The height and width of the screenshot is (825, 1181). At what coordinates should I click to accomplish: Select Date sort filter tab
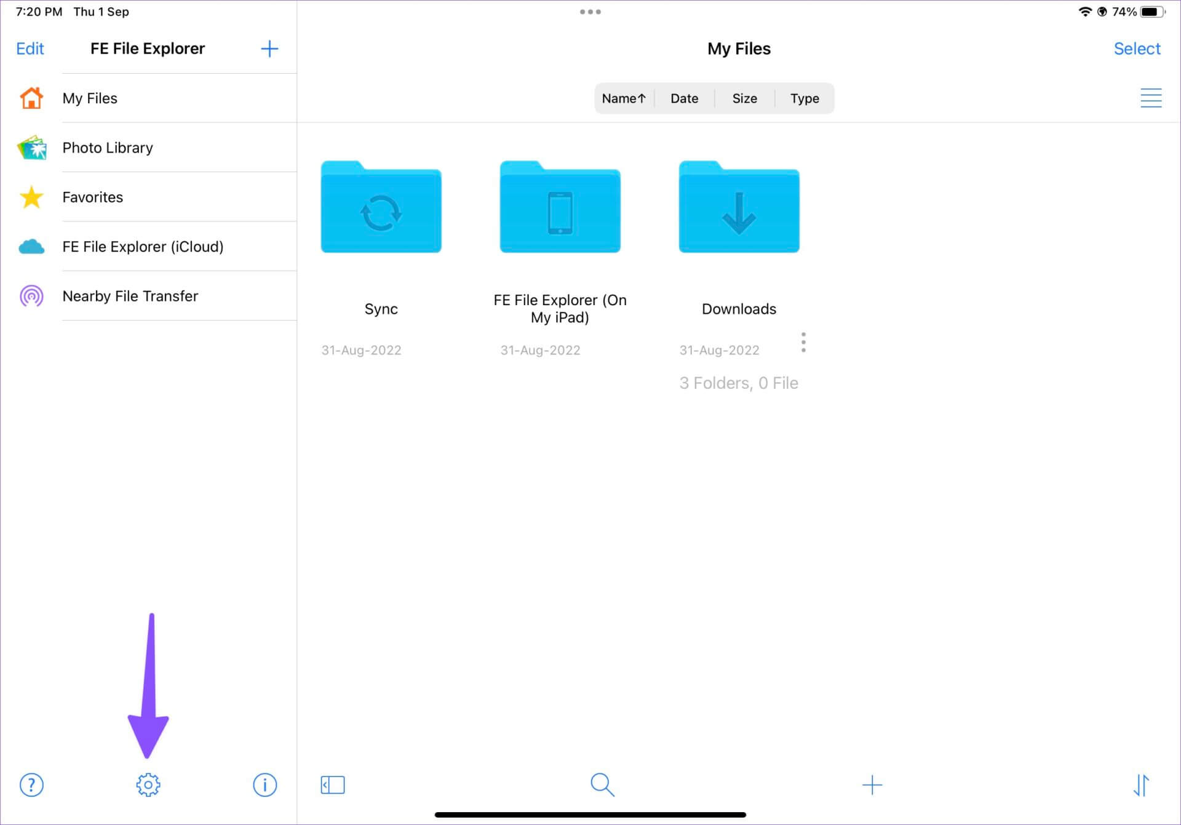[x=683, y=98]
